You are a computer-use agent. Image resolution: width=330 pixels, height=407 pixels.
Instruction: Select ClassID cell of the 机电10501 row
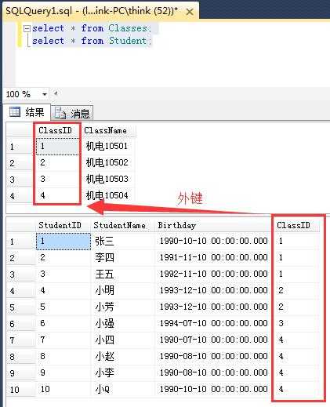pos(57,146)
